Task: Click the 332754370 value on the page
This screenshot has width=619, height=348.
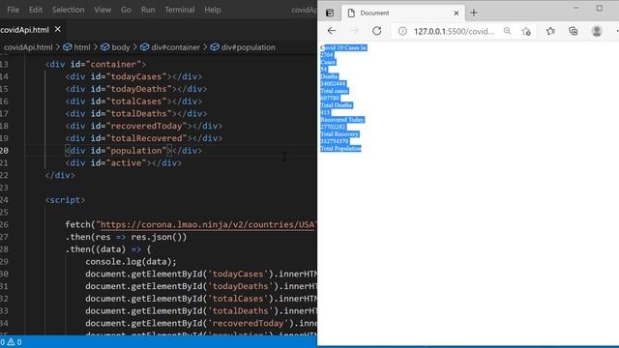Action: click(x=335, y=141)
